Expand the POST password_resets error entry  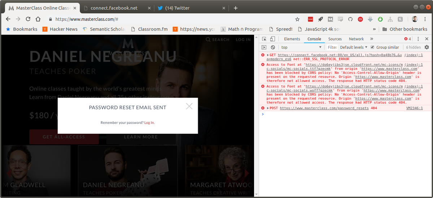pyautogui.click(x=268, y=108)
